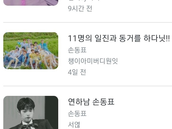
Task: Select the blank space right of 4일 전
Action: pyautogui.click(x=129, y=72)
